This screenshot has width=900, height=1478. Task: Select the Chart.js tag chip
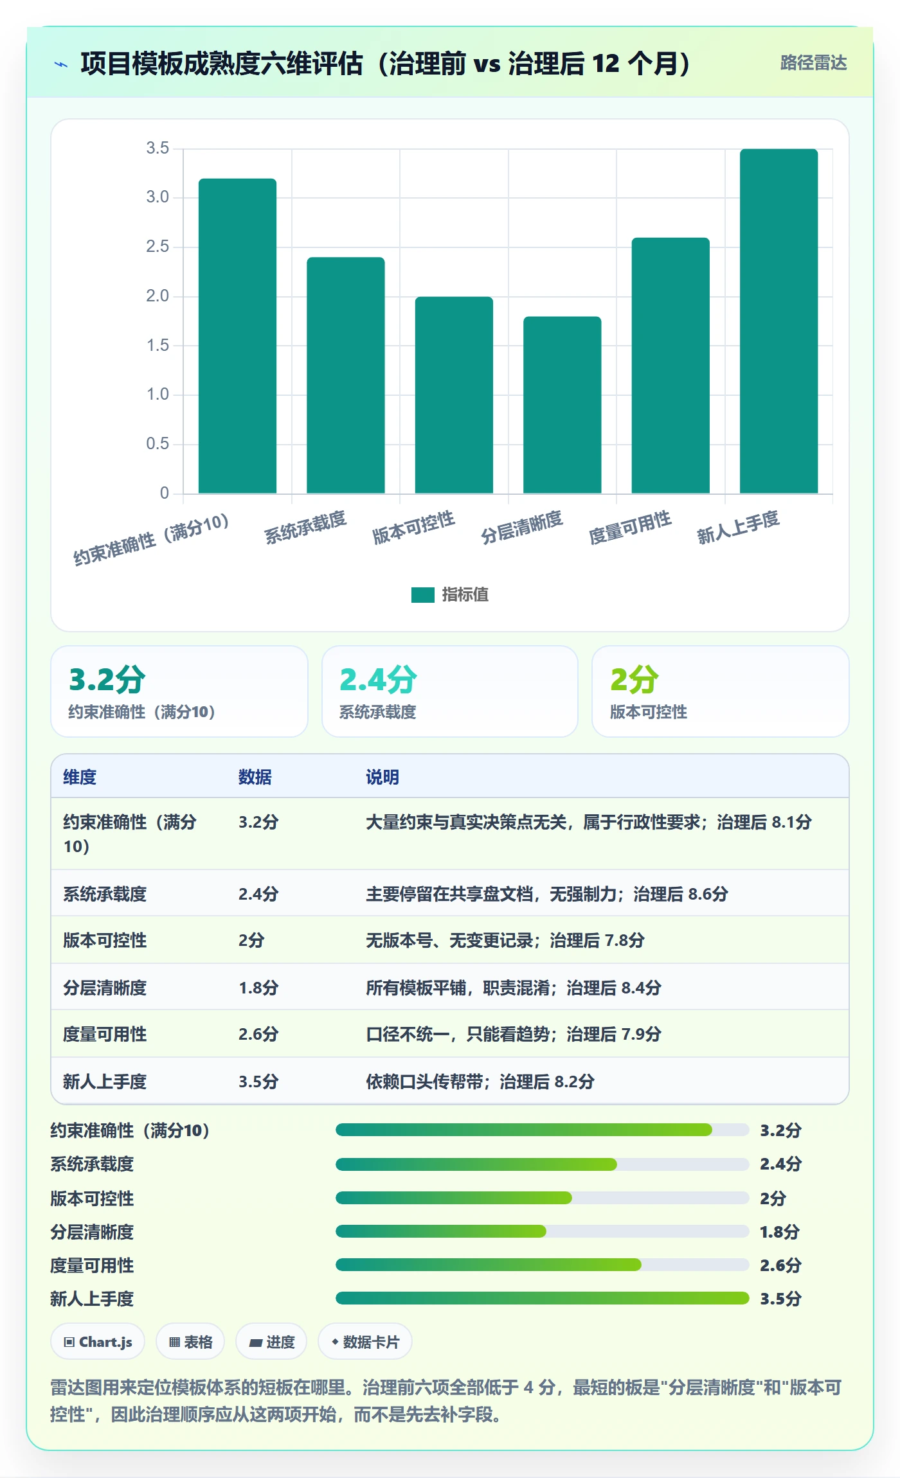coord(98,1342)
